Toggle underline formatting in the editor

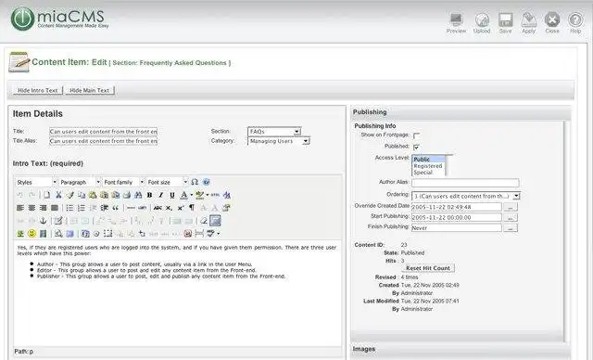[172, 195]
